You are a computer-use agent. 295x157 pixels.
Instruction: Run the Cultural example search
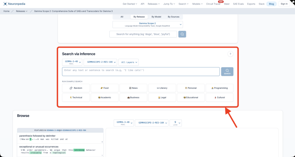tap(220, 97)
